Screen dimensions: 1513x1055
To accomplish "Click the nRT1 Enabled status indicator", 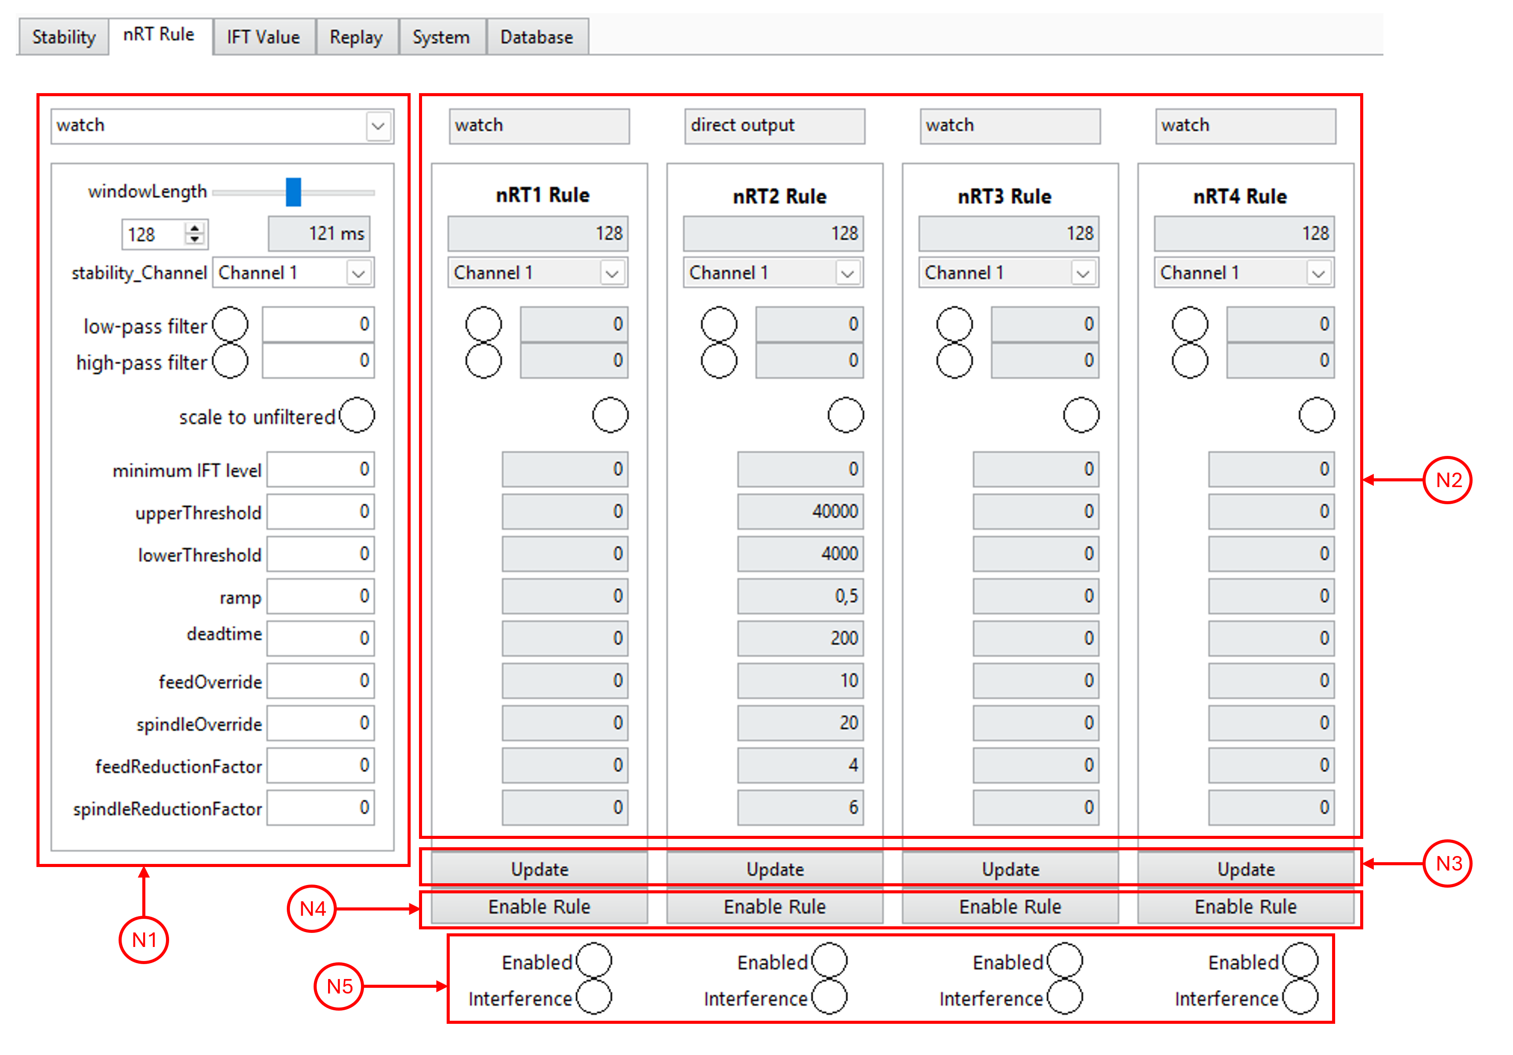I will pos(594,960).
